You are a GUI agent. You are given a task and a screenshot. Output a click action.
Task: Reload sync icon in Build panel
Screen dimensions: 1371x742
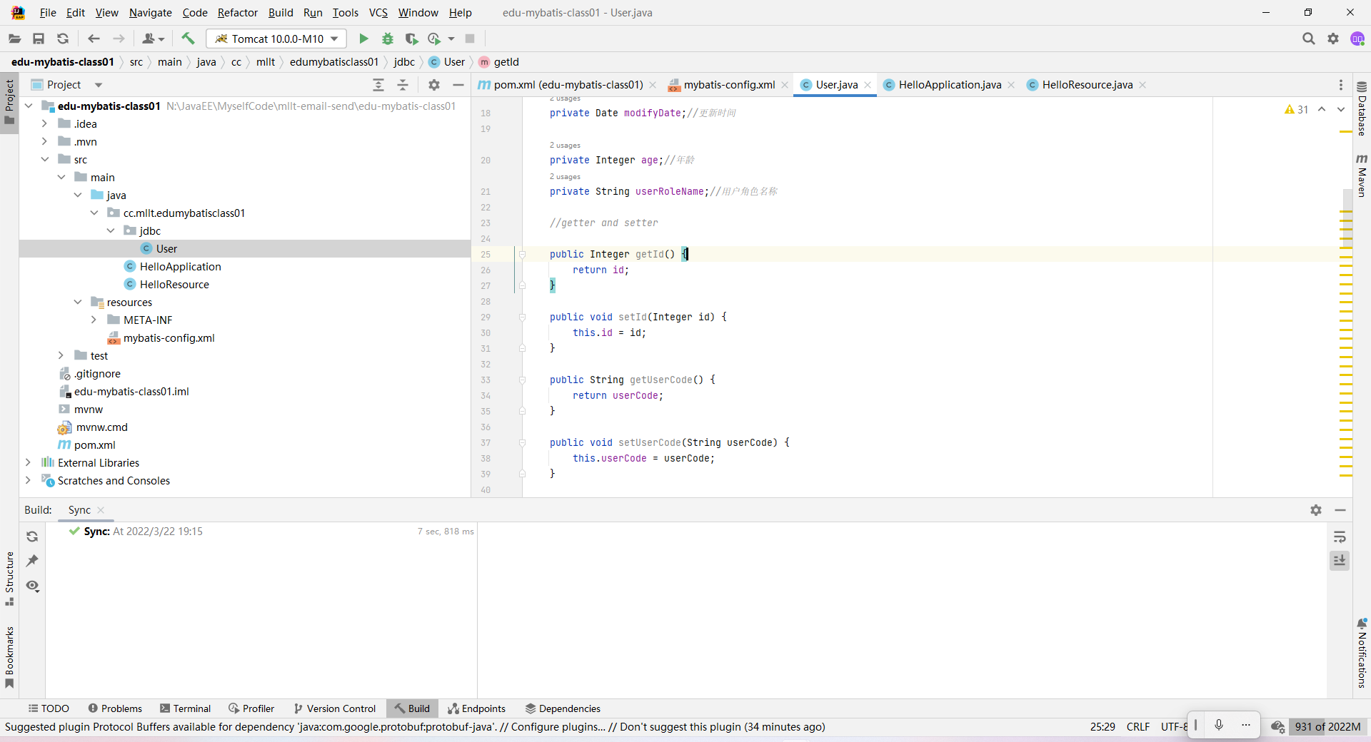pos(32,537)
